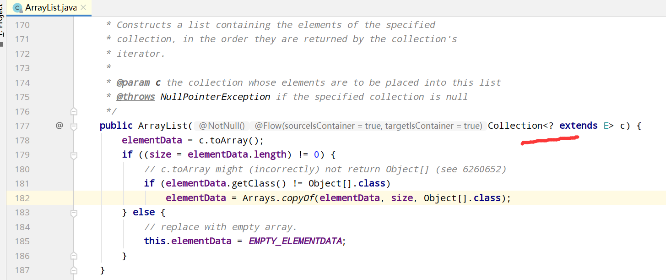Click the fold end marker at line 186
The height and width of the screenshot is (280, 666).
click(x=74, y=256)
